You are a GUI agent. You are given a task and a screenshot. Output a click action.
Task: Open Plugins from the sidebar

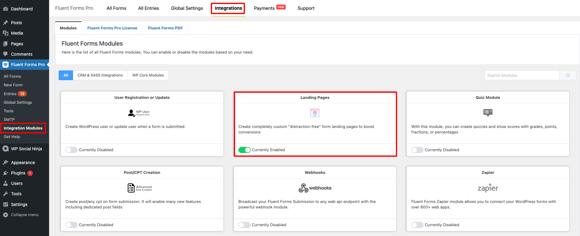(18, 173)
